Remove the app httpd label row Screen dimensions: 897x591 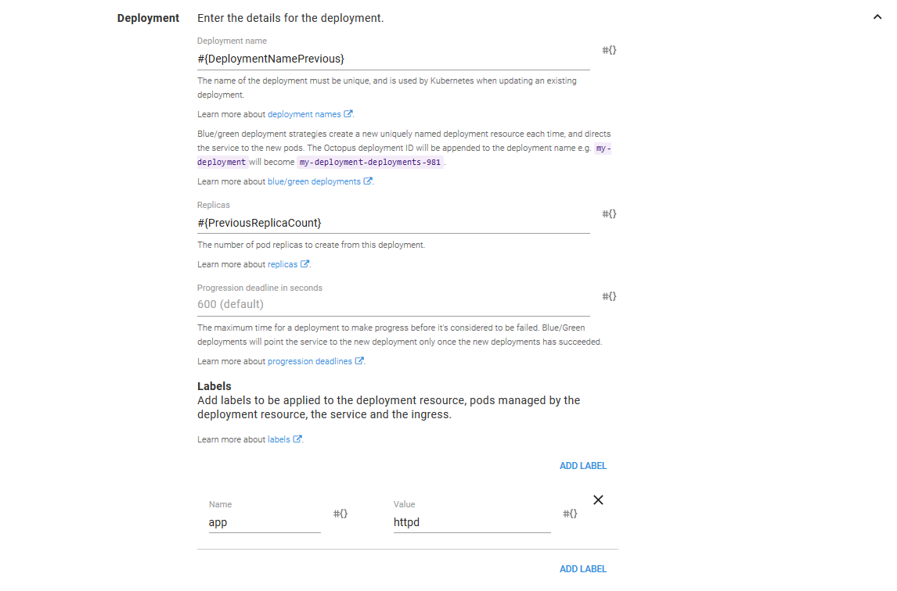tap(598, 500)
